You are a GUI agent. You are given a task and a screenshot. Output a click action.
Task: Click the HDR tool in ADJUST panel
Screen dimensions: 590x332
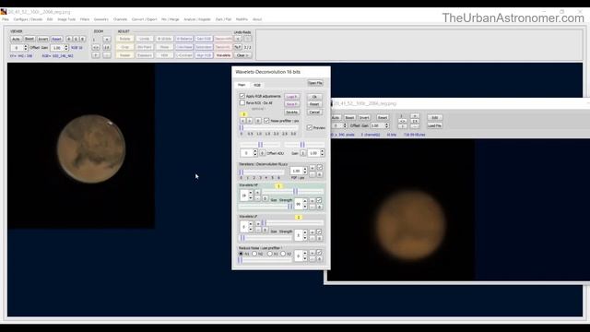(164, 55)
